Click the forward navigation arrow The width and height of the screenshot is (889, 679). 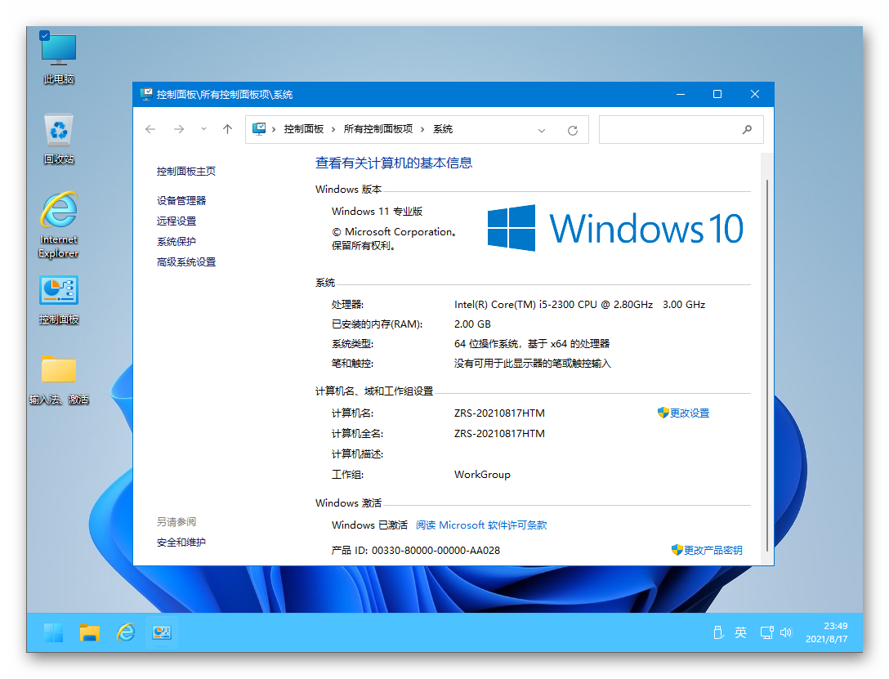[179, 129]
